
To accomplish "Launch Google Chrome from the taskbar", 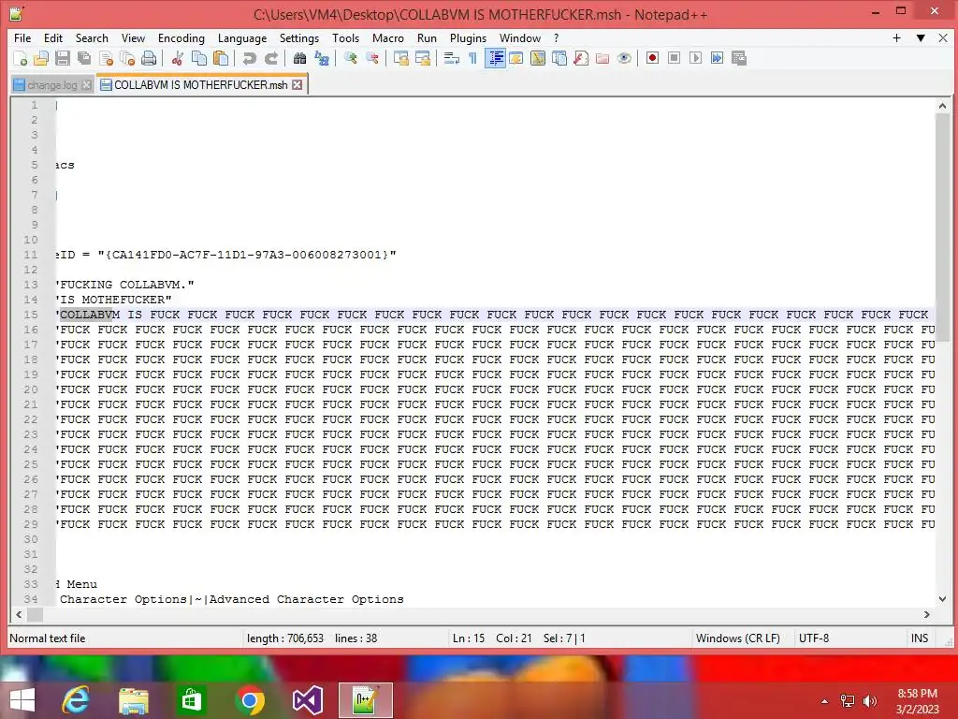I will click(249, 700).
